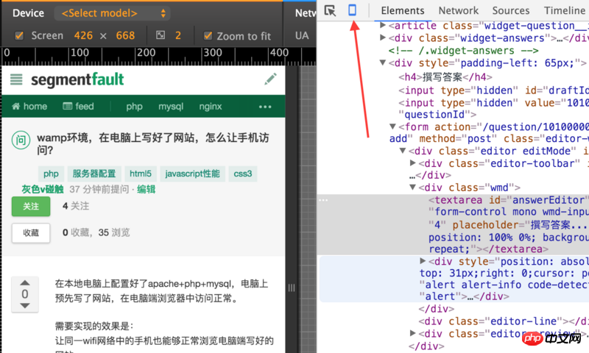589x353 pixels.
Task: Grab the viewport resize handle on right edge
Action: pyautogui.click(x=292, y=287)
